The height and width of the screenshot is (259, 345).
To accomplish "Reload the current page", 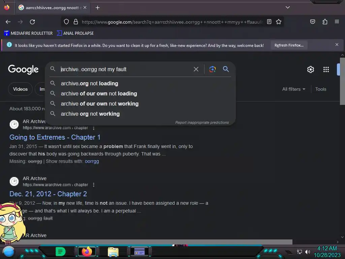I will click(32, 22).
